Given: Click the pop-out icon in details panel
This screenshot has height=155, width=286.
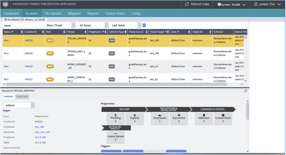Looking at the screenshot, I should pyautogui.click(x=245, y=91).
